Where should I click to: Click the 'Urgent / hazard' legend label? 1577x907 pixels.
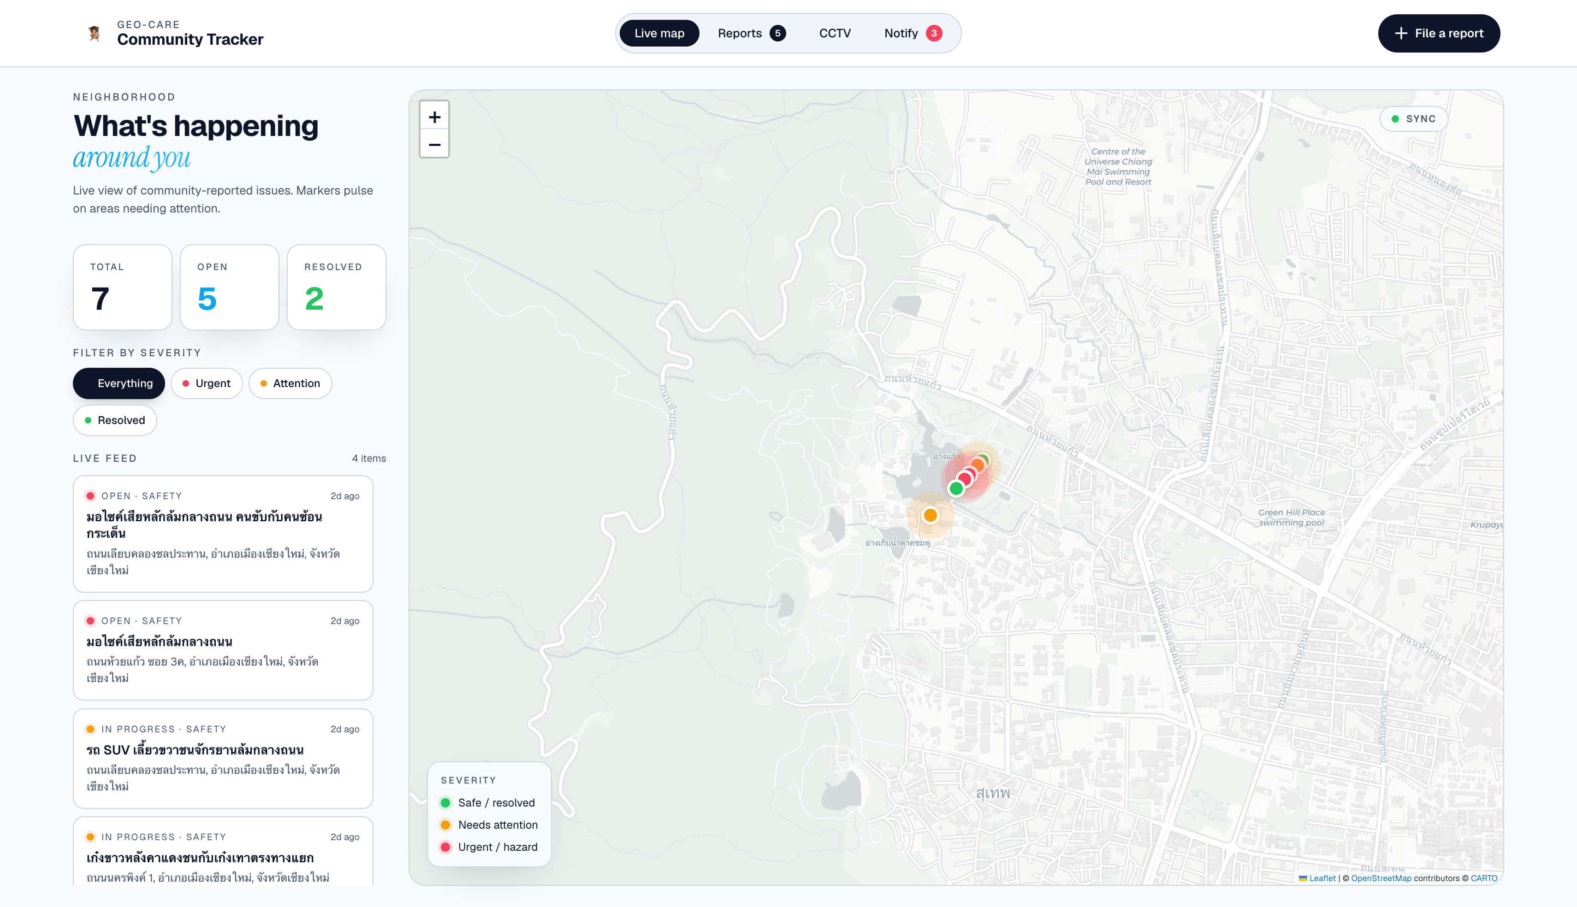498,847
